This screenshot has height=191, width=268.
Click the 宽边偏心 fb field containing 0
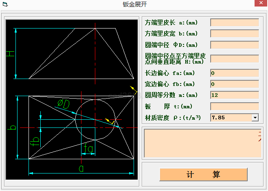pos(235,84)
